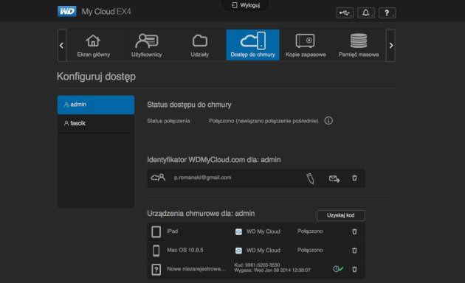This screenshot has width=465, height=283.
Task: Click iPad tablet device icon
Action: [156, 232]
